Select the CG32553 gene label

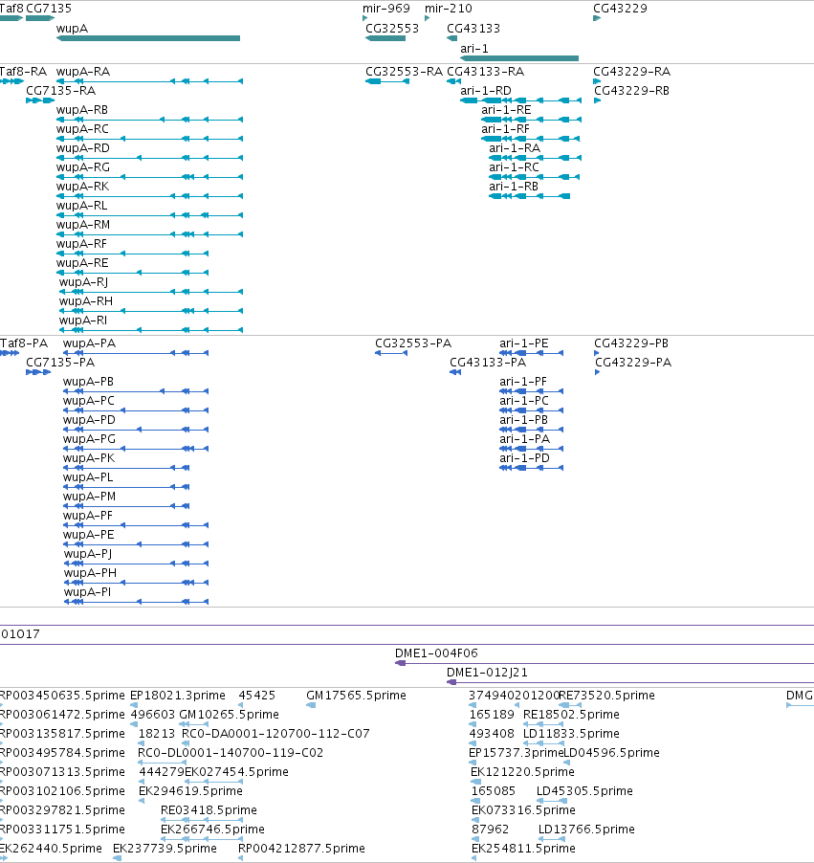pyautogui.click(x=392, y=29)
